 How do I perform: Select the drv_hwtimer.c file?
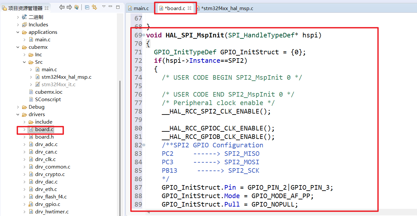pyautogui.click(x=52, y=212)
